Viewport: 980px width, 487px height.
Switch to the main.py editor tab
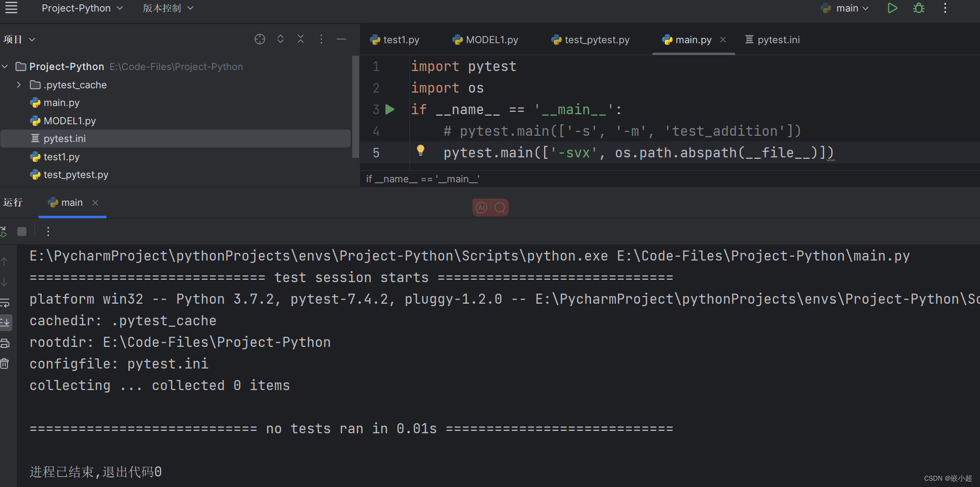point(693,40)
